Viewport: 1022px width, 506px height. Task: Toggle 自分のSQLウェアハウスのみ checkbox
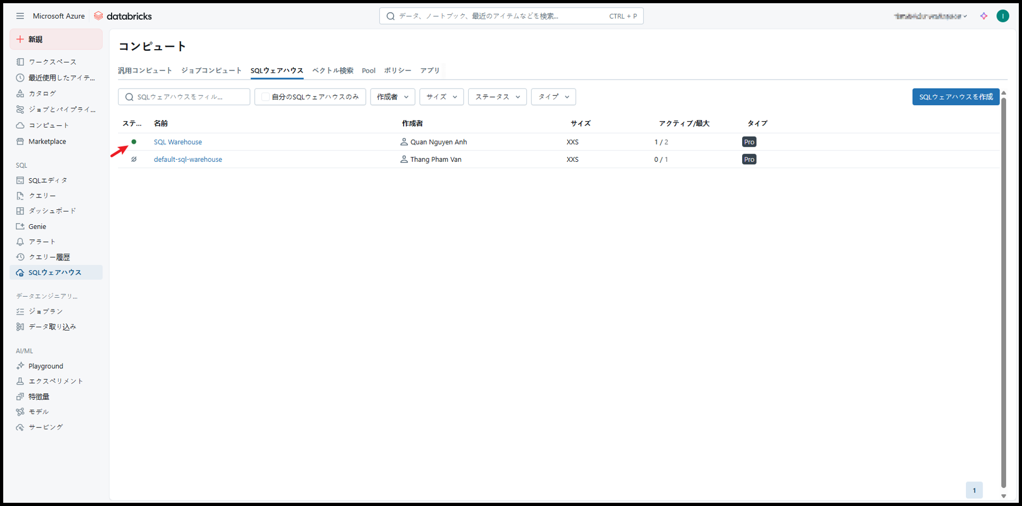click(265, 97)
